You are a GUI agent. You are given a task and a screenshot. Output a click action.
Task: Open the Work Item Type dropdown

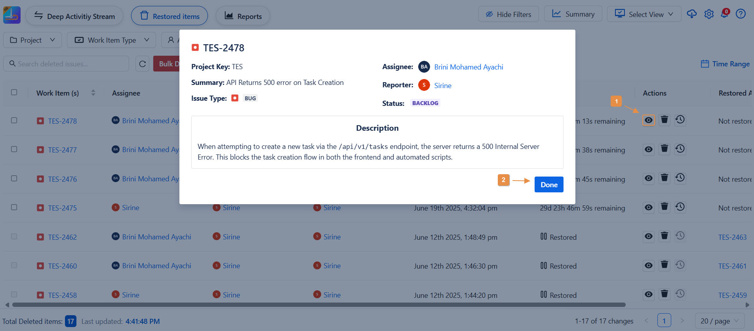coord(112,40)
